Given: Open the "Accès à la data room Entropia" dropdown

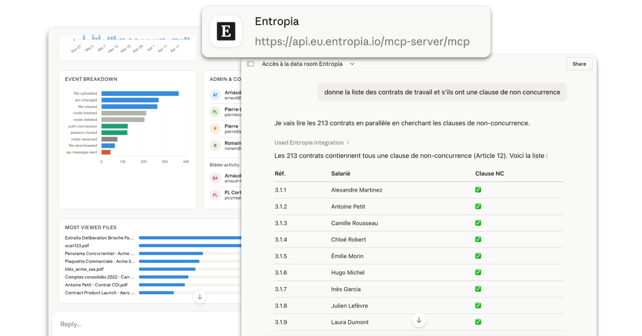Looking at the screenshot, I should (x=308, y=64).
